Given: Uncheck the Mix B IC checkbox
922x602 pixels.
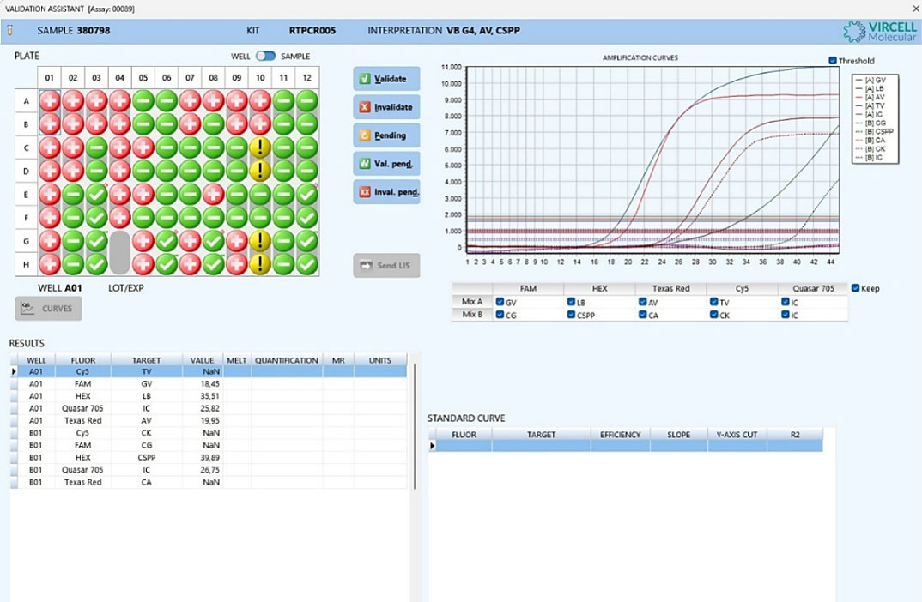Looking at the screenshot, I should tap(785, 315).
